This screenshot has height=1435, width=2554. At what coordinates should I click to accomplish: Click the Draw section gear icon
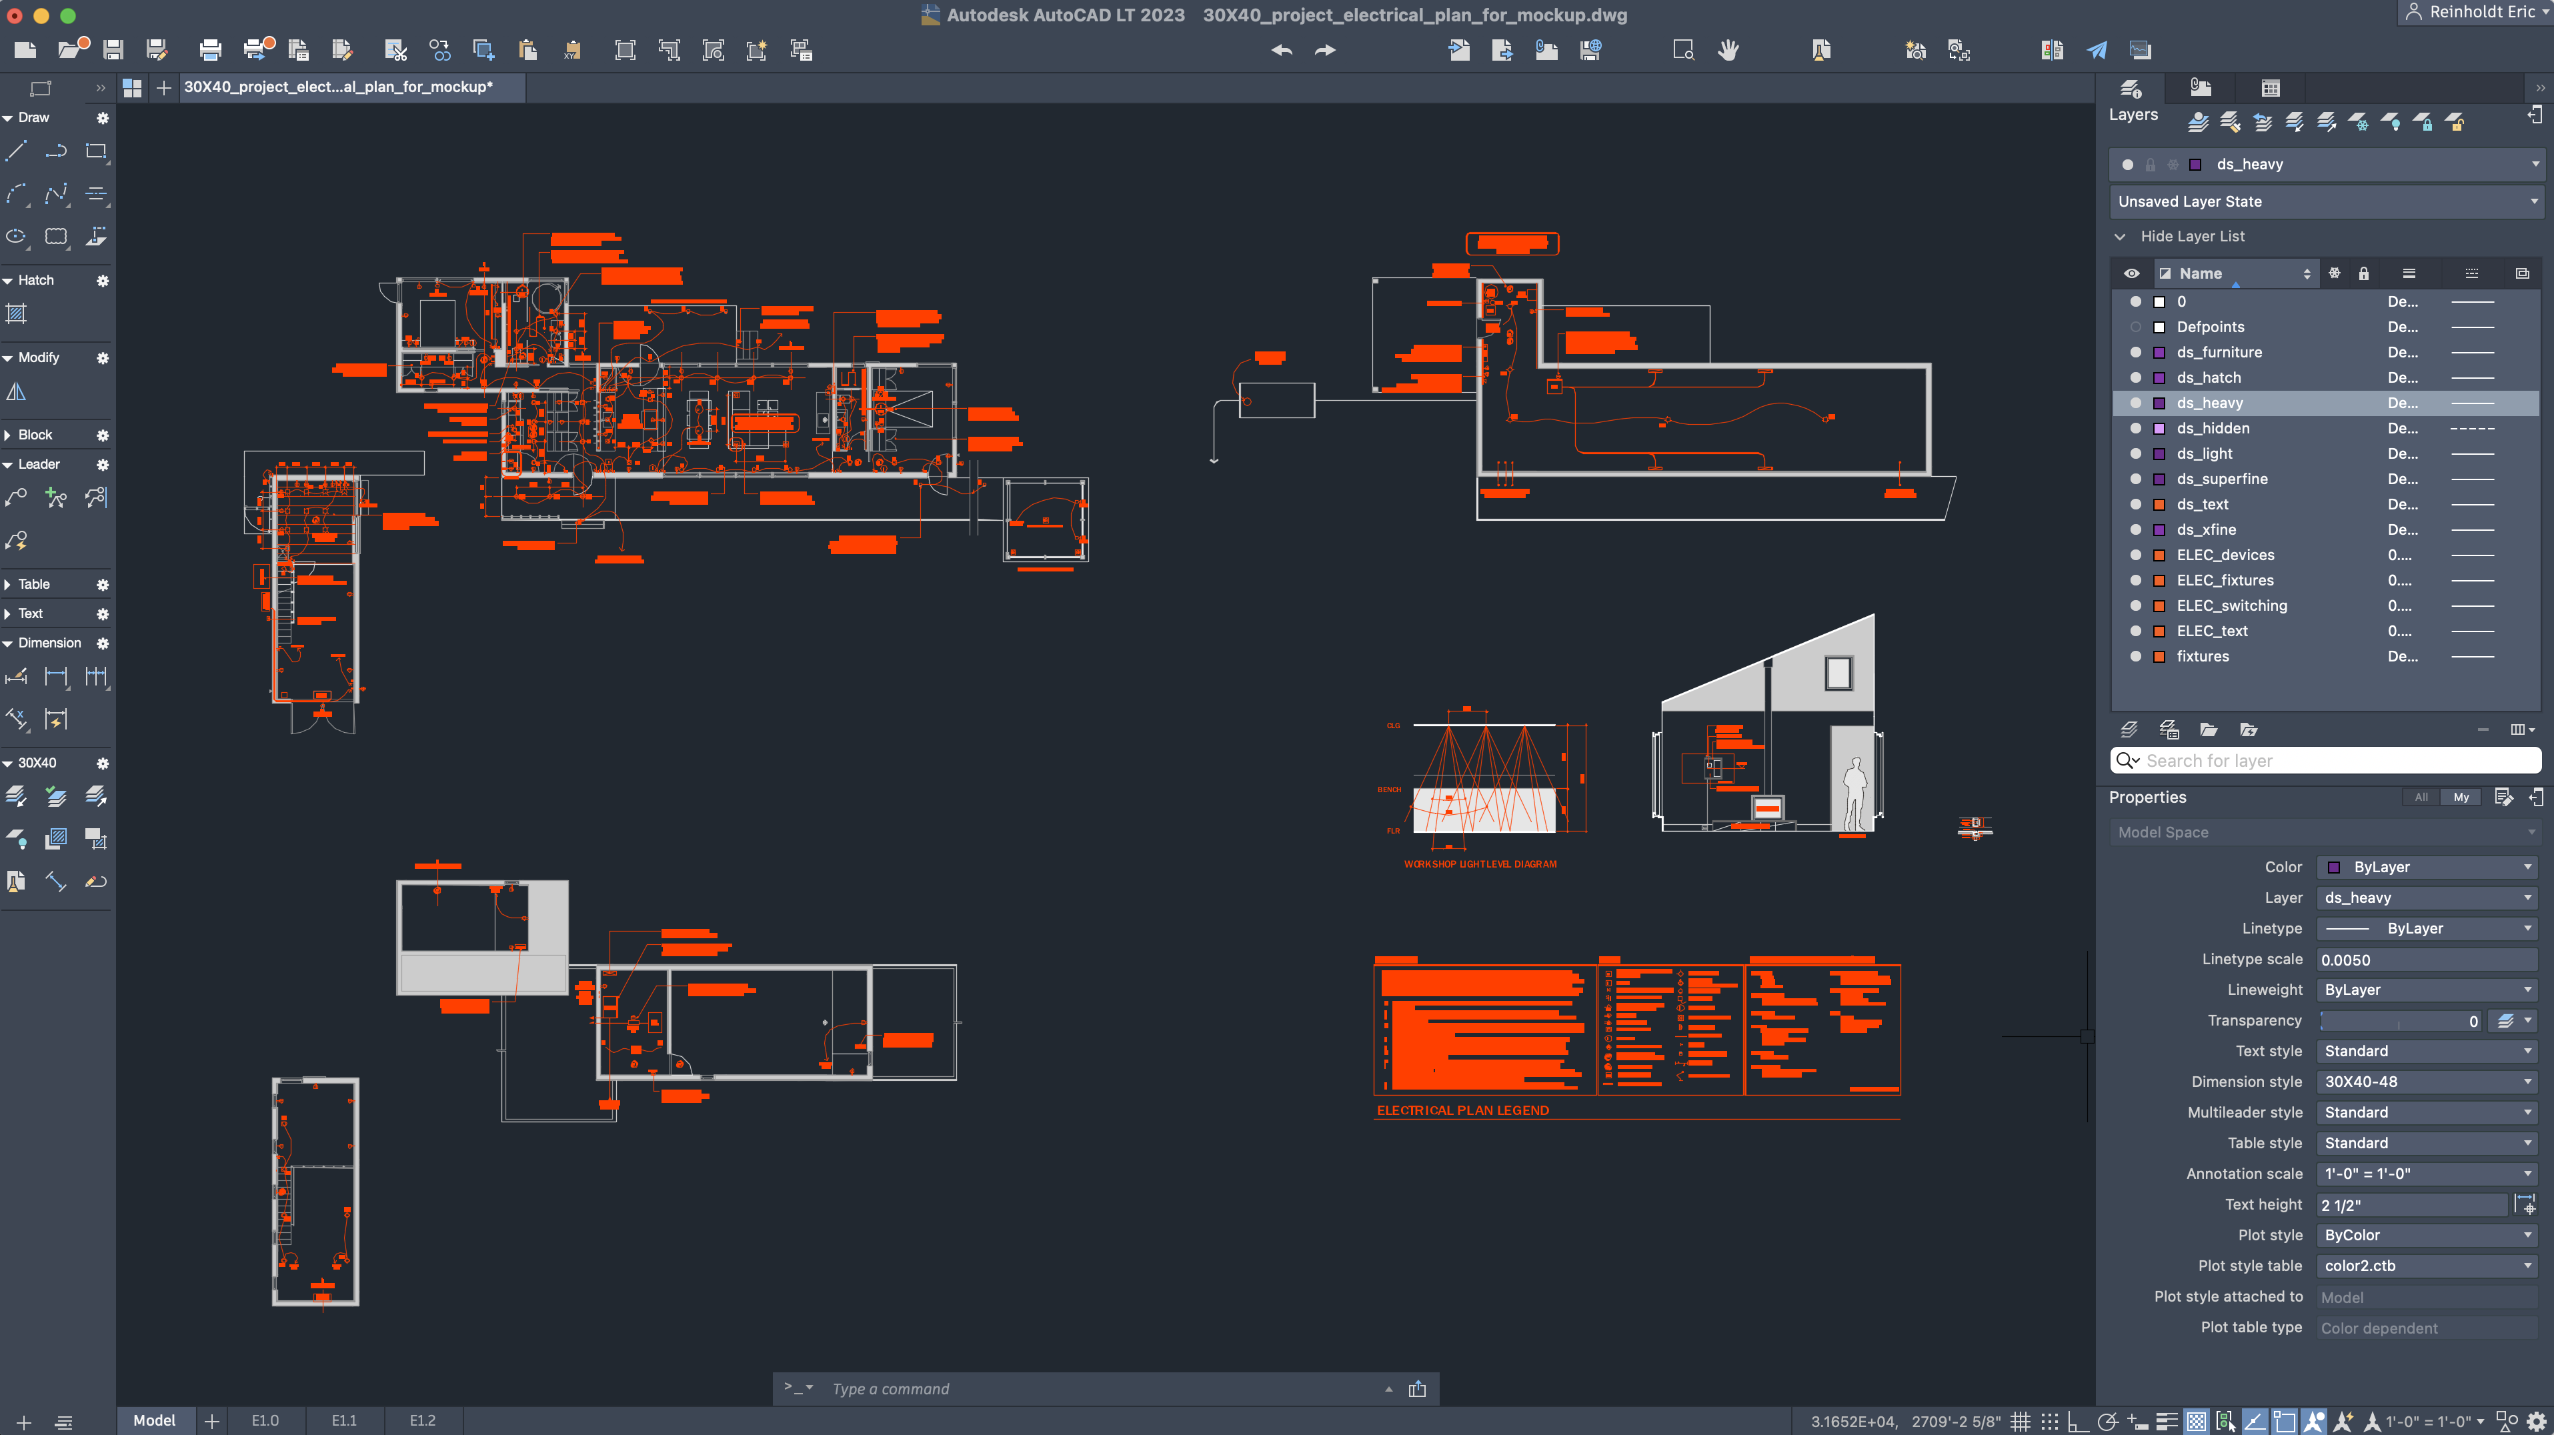point(102,118)
